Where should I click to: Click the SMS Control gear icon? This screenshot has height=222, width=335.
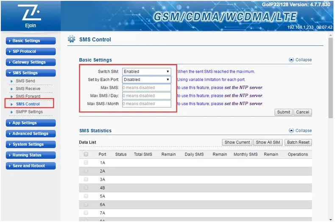pos(72,39)
